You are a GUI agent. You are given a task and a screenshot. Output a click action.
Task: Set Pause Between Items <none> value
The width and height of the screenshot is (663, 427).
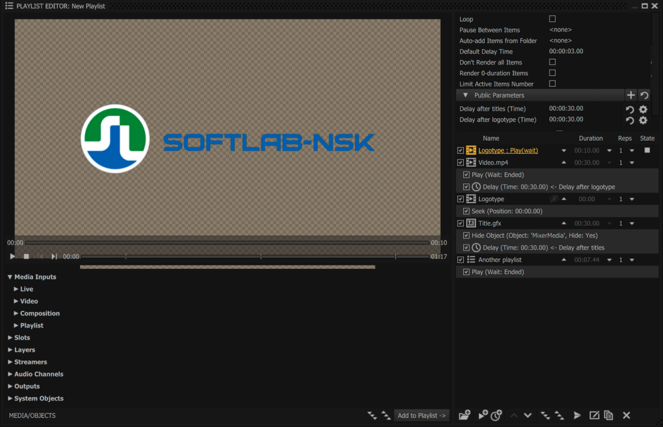[x=560, y=30]
